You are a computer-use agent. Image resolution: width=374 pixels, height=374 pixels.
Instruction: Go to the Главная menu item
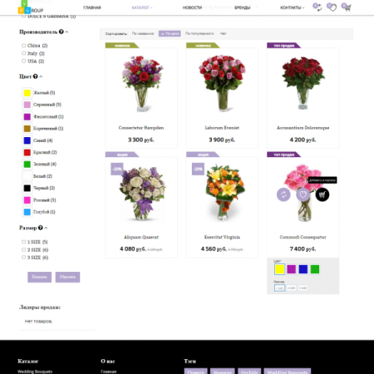(92, 7)
